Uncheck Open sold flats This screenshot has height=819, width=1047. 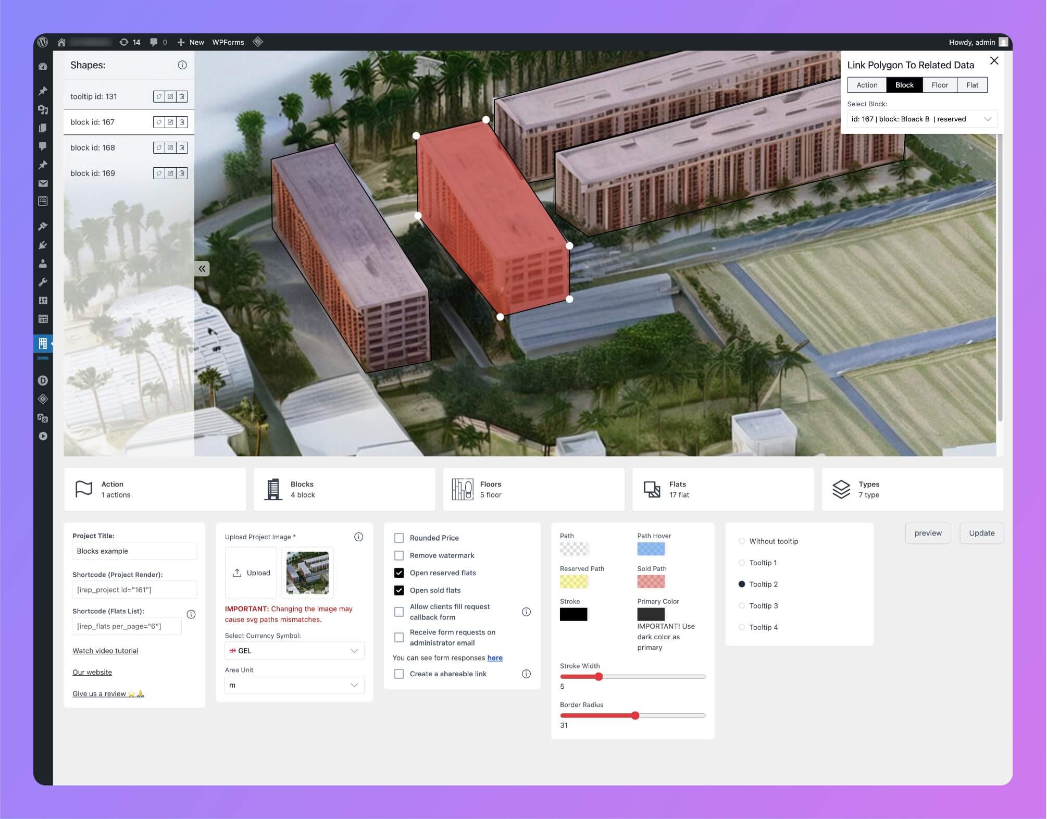click(399, 590)
